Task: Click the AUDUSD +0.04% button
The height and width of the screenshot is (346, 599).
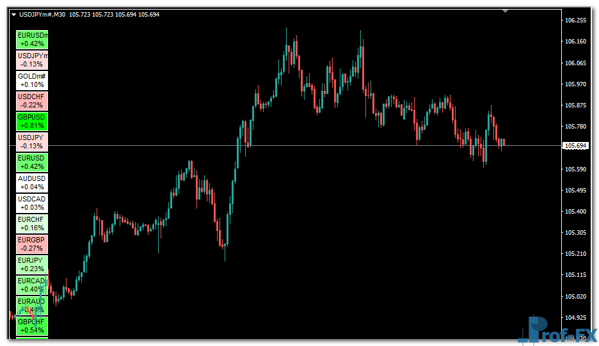Action: click(32, 183)
